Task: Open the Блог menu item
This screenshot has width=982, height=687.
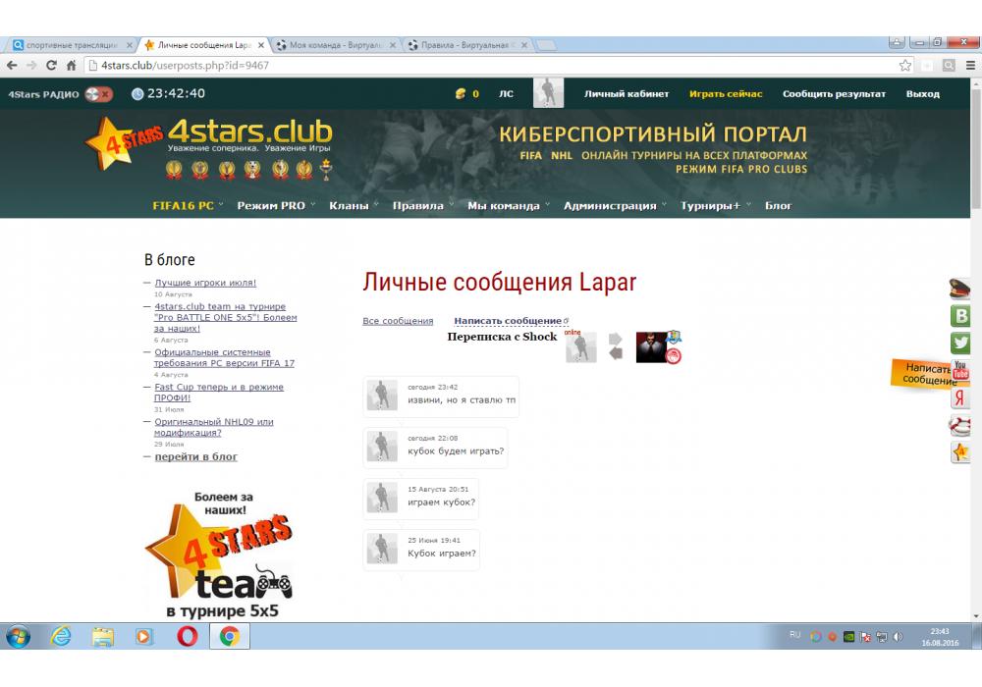Action: (x=778, y=206)
